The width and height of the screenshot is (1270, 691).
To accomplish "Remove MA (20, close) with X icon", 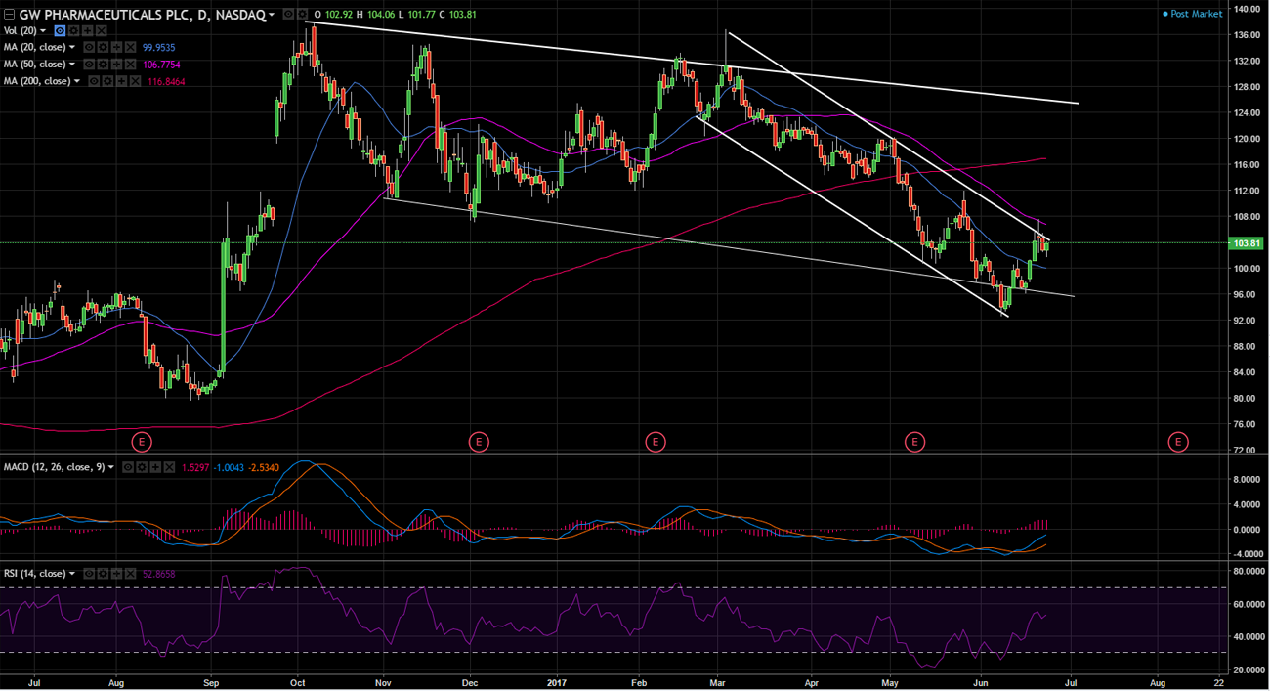I will point(130,47).
